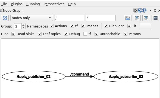The width and height of the screenshot is (160, 98).
Task: Click the save as image icon
Action: coord(155,18)
